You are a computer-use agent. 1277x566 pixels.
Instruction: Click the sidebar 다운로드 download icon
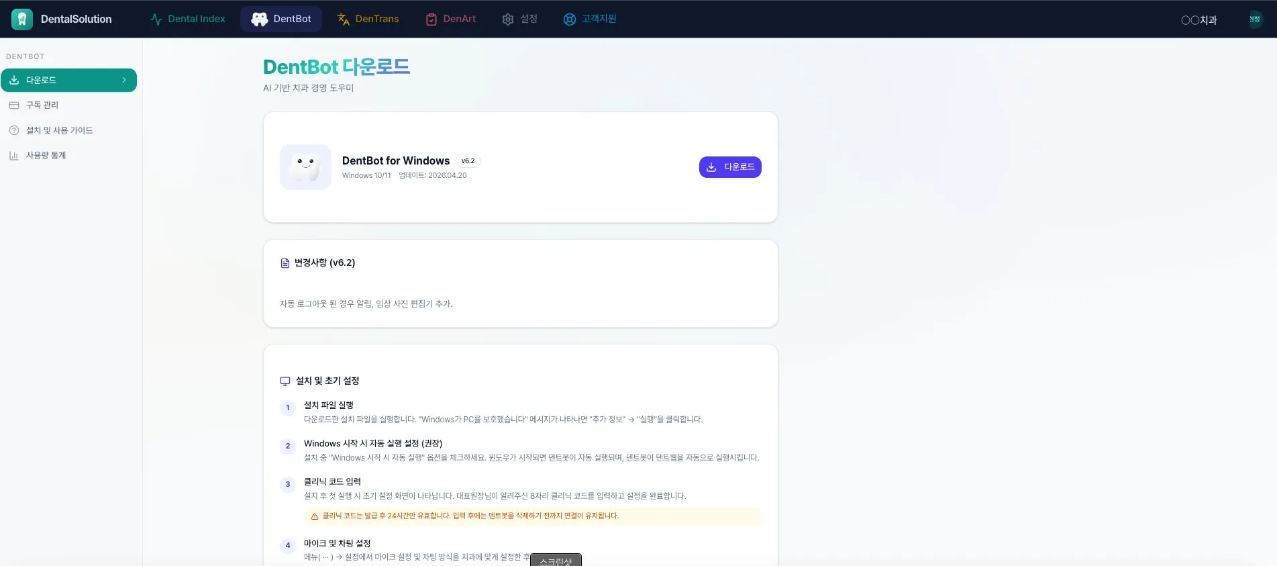tap(14, 80)
